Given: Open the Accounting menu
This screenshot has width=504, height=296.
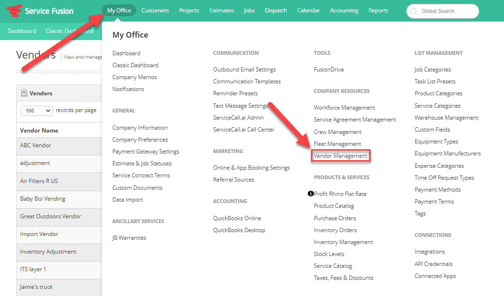Looking at the screenshot, I should point(344,10).
